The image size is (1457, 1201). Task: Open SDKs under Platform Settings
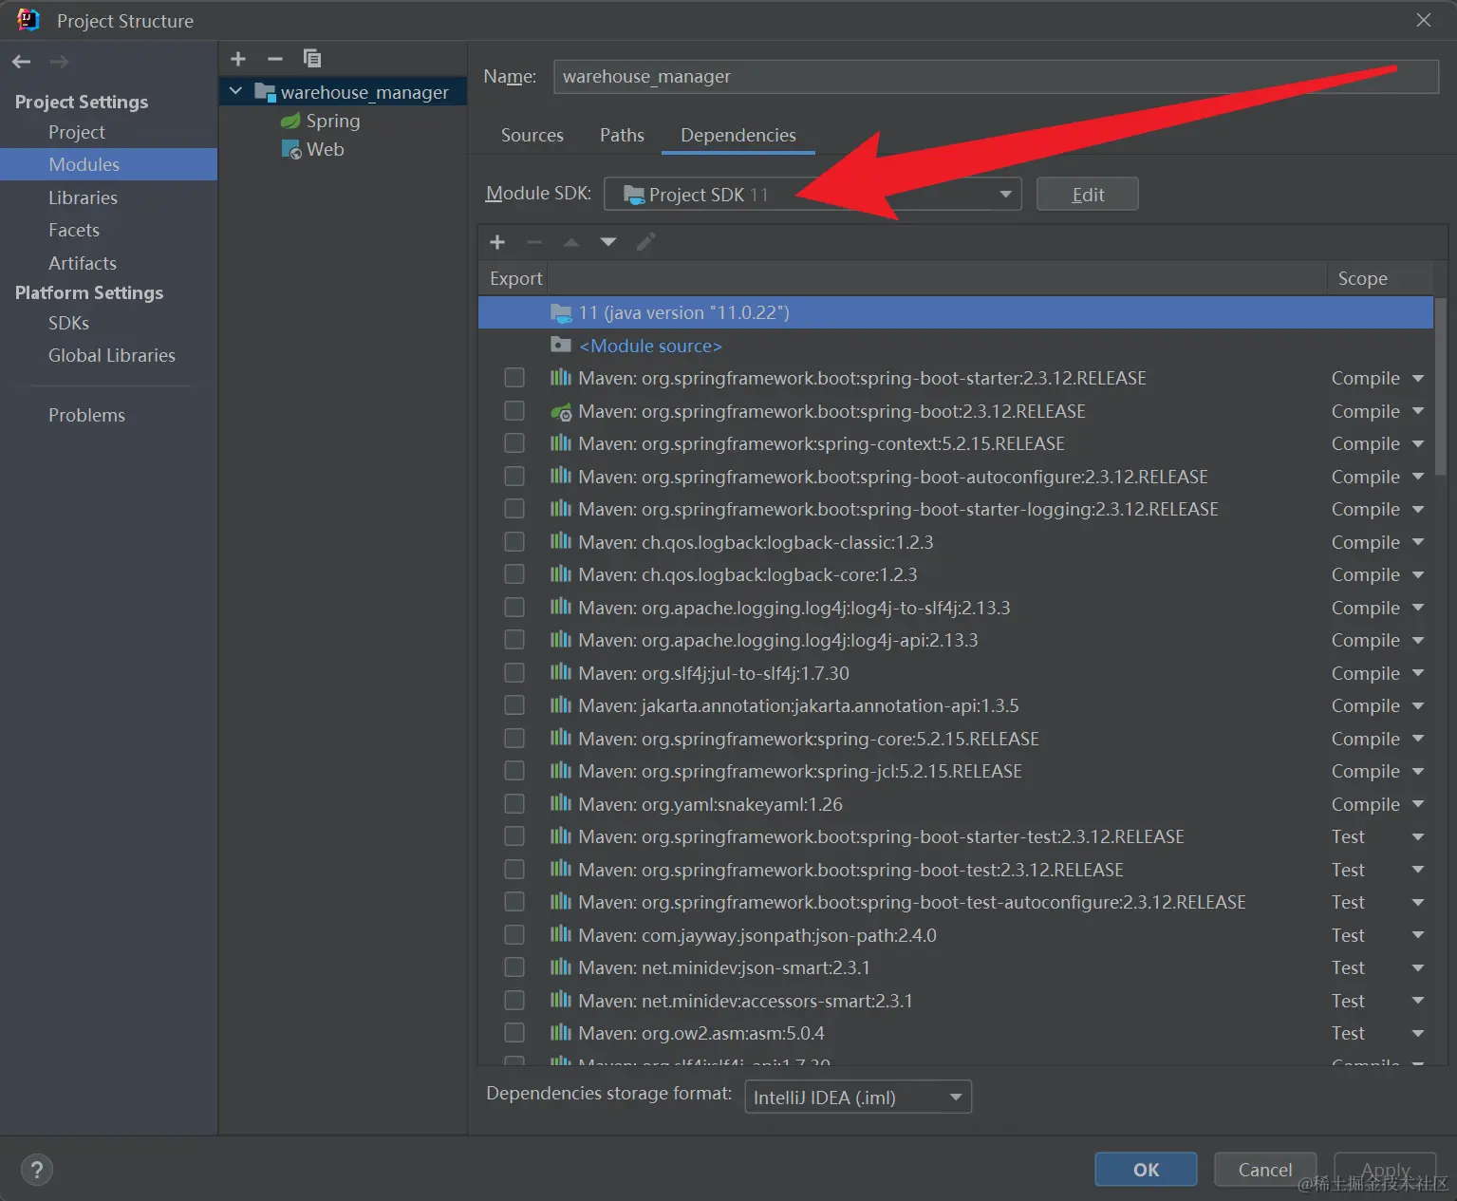coord(68,323)
